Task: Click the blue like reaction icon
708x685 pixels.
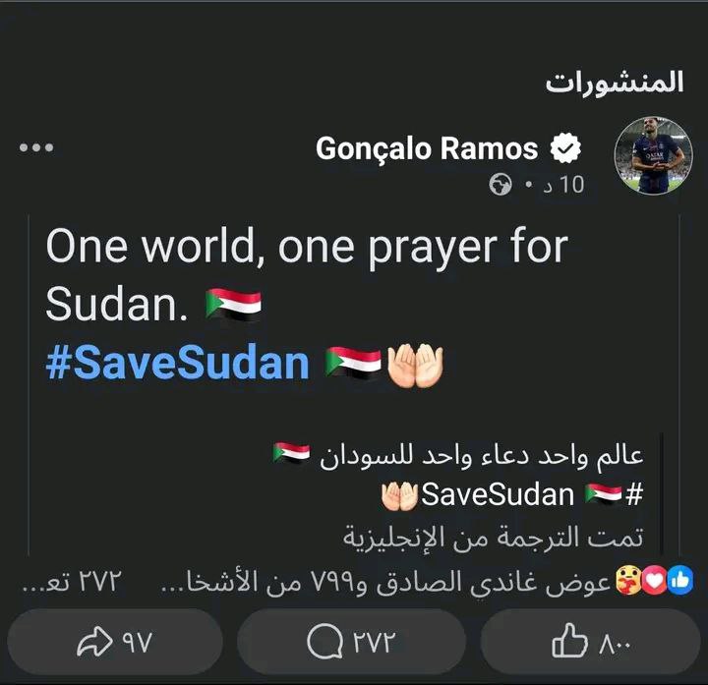Action: coord(680,580)
